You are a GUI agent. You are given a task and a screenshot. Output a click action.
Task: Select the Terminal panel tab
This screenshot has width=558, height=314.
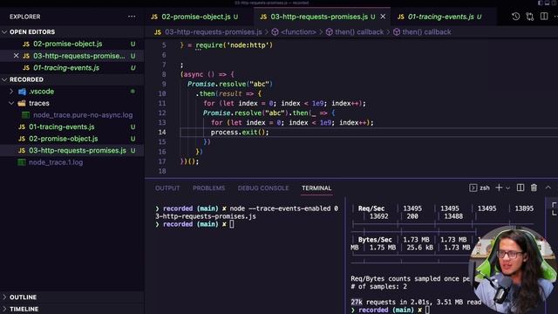[x=316, y=188]
